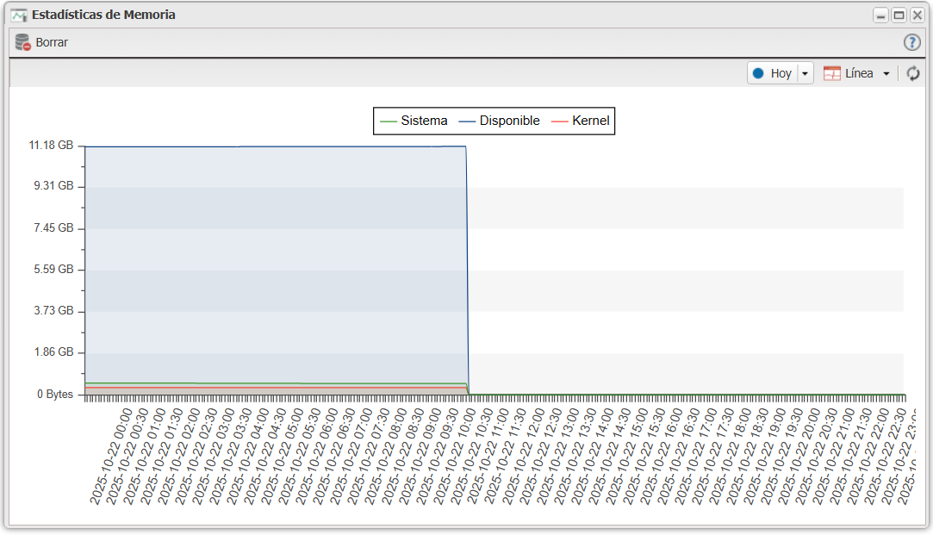The height and width of the screenshot is (535, 933).
Task: Minimize the Estadísticas de Memoria window
Action: 880,16
